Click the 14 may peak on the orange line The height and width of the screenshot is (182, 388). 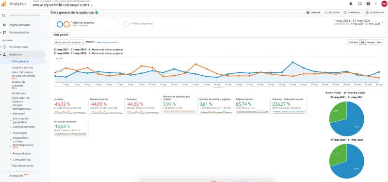point(196,64)
